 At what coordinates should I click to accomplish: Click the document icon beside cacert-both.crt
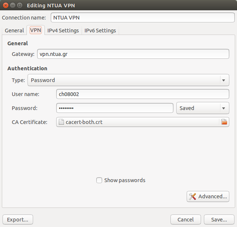click(61, 122)
